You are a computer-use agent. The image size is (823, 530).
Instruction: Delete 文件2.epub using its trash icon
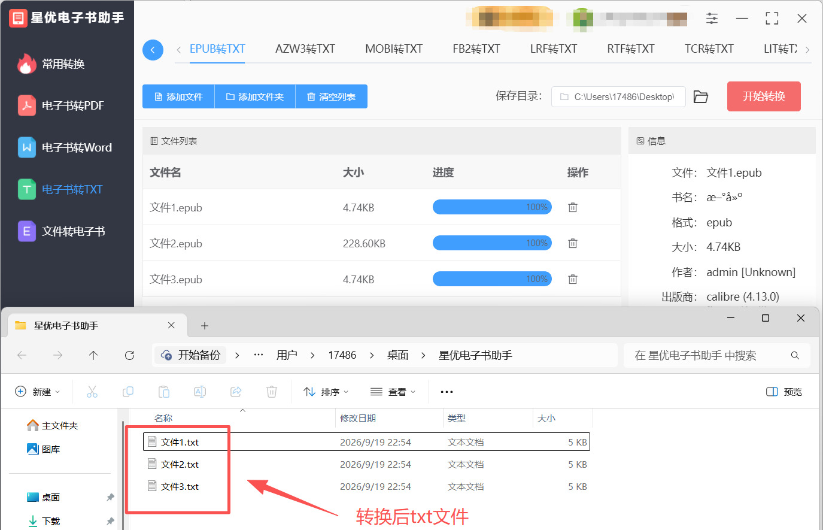tap(573, 243)
